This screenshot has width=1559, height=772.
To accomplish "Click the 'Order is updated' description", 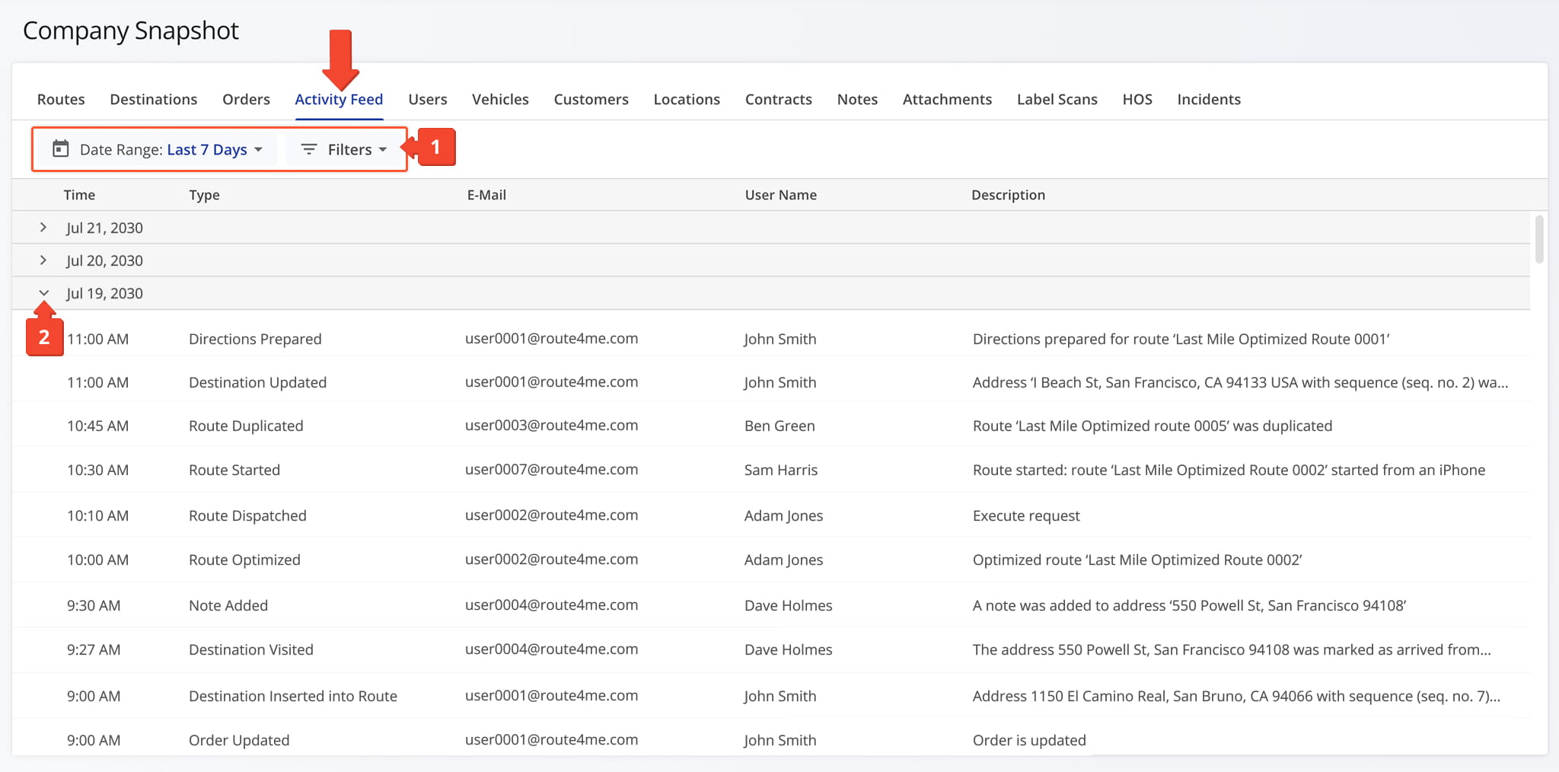I will (1029, 740).
